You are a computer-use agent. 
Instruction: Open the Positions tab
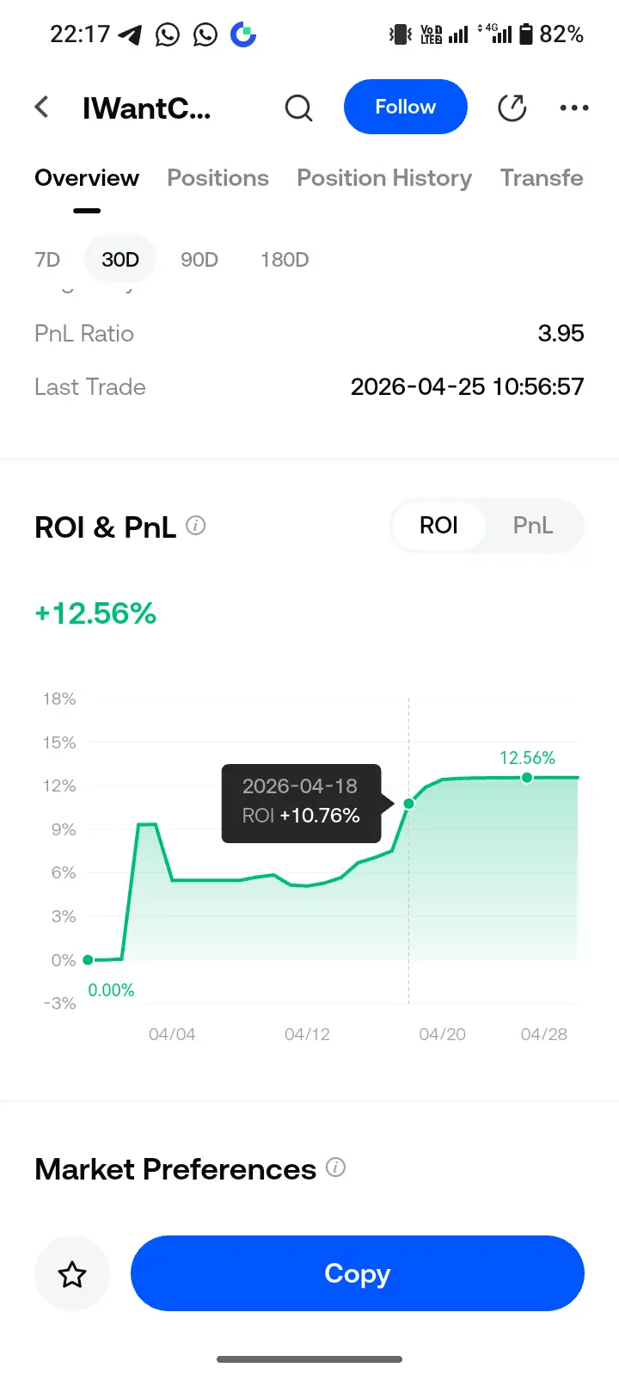(218, 178)
